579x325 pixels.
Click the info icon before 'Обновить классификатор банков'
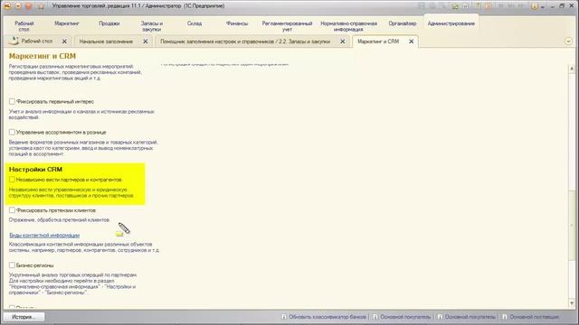284,317
